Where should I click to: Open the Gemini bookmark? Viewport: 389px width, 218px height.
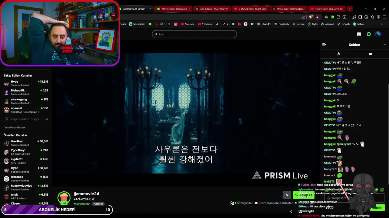pyautogui.click(x=298, y=24)
